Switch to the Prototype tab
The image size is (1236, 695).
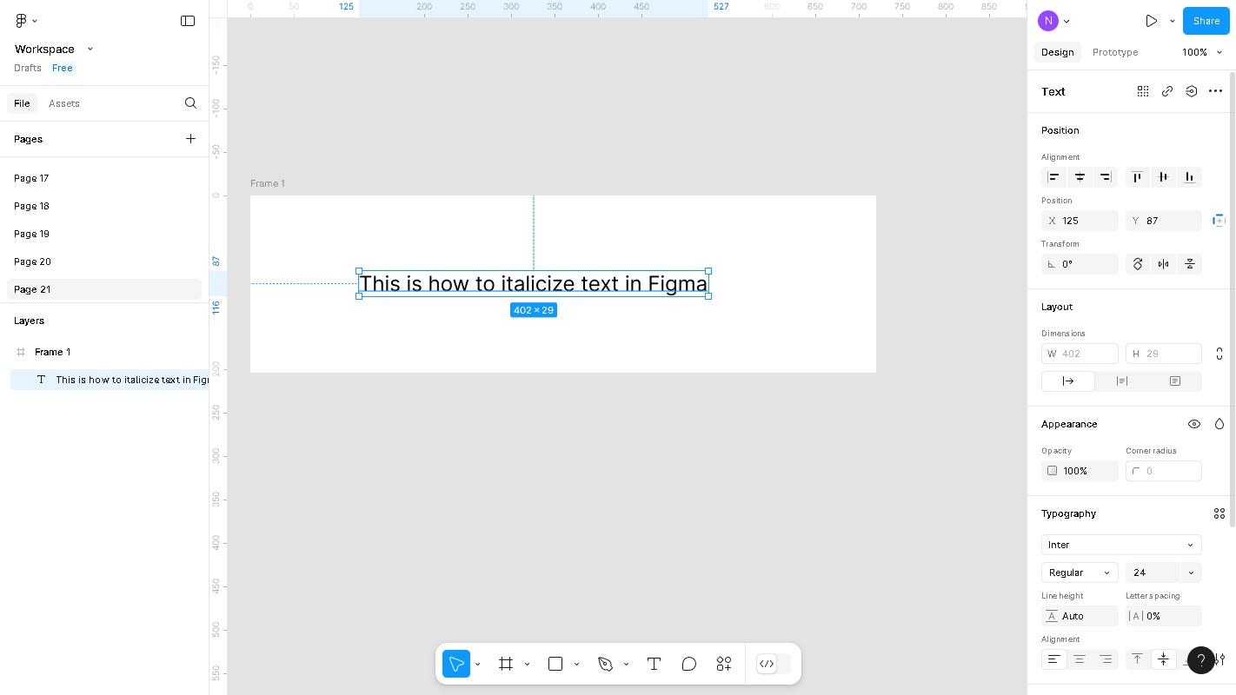tap(1114, 52)
